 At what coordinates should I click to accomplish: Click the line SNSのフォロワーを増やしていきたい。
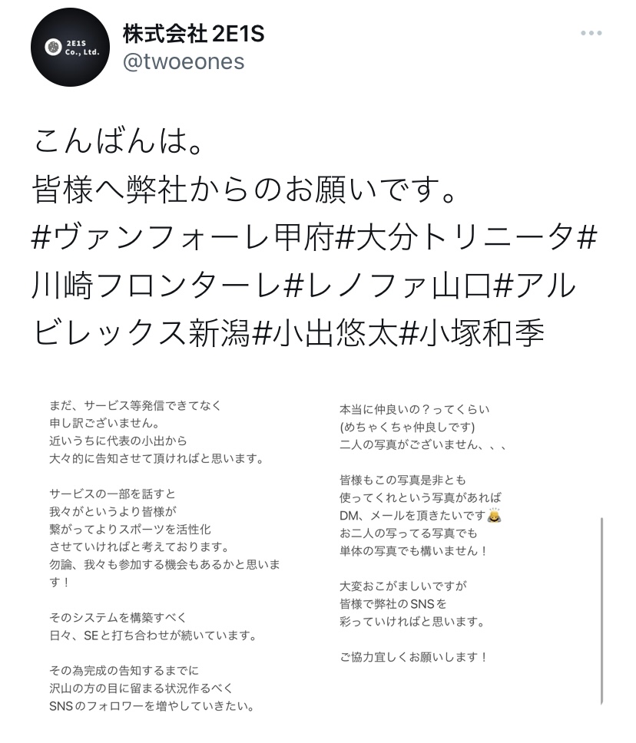151,705
